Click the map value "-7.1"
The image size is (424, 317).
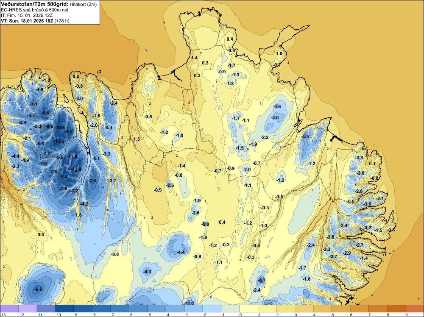point(33,104)
